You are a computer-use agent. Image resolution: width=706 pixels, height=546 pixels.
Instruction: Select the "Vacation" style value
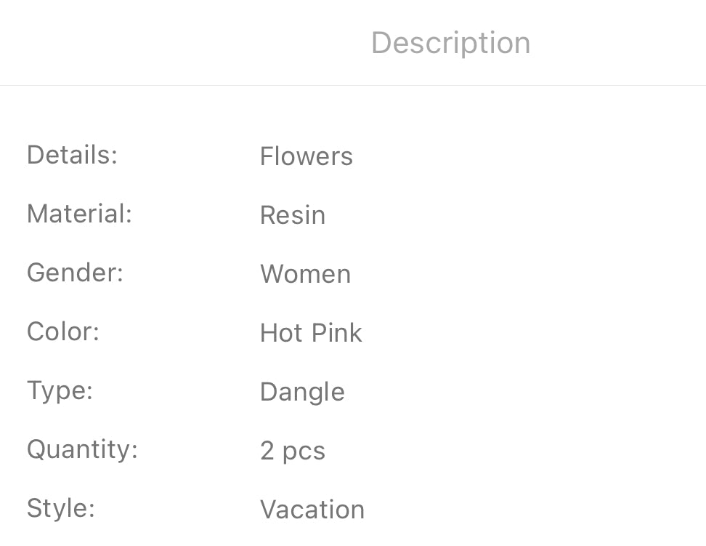[312, 510]
